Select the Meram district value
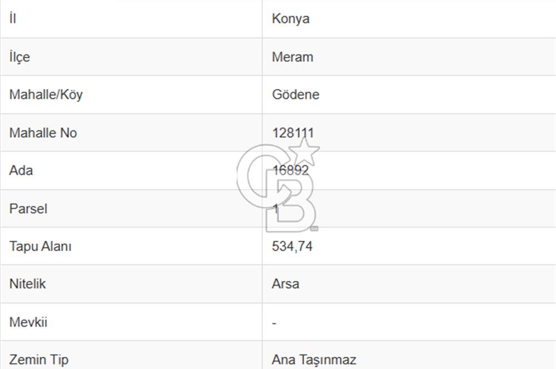 (292, 57)
